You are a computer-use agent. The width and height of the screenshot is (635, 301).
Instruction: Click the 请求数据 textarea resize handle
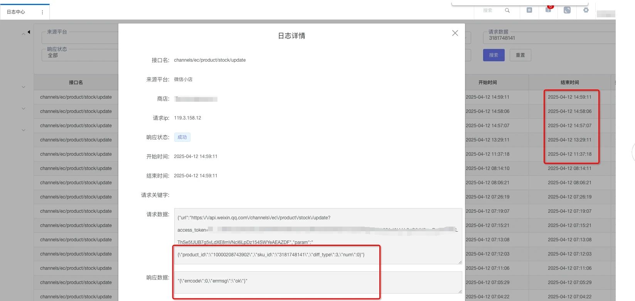[x=460, y=262]
